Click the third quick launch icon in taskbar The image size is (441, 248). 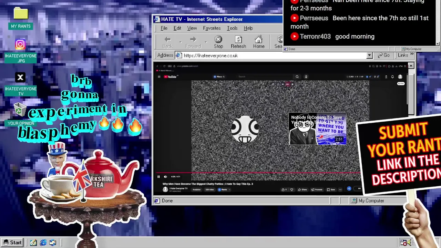pyautogui.click(x=53, y=242)
